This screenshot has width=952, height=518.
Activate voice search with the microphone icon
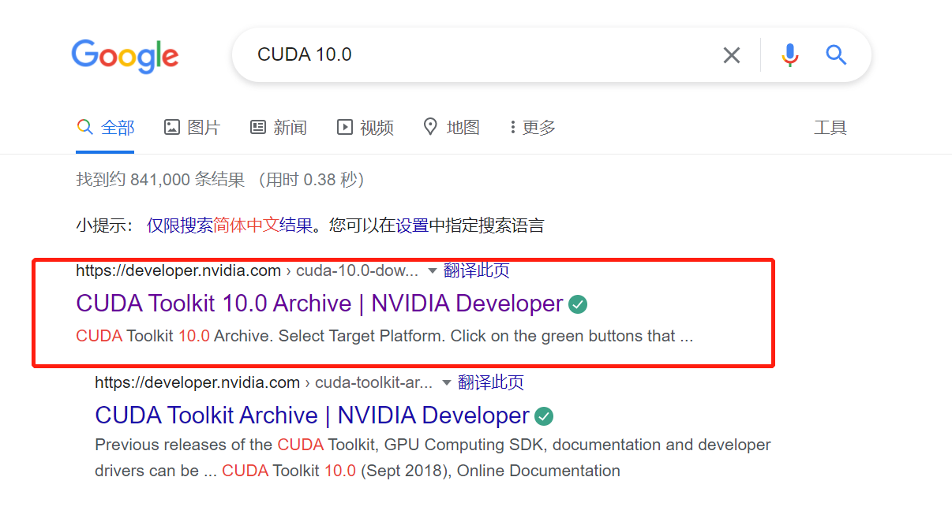789,54
